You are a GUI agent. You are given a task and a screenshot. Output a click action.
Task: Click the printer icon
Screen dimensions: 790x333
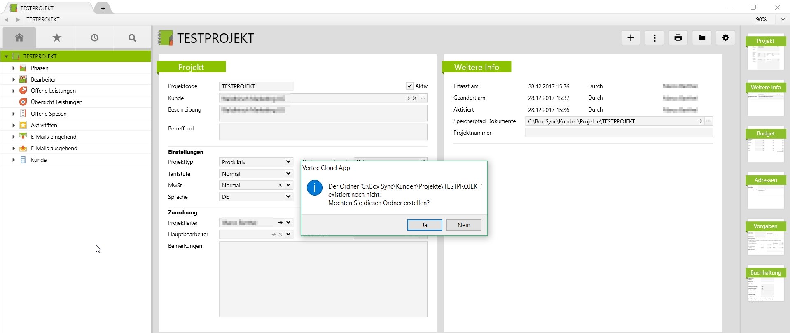coord(678,38)
